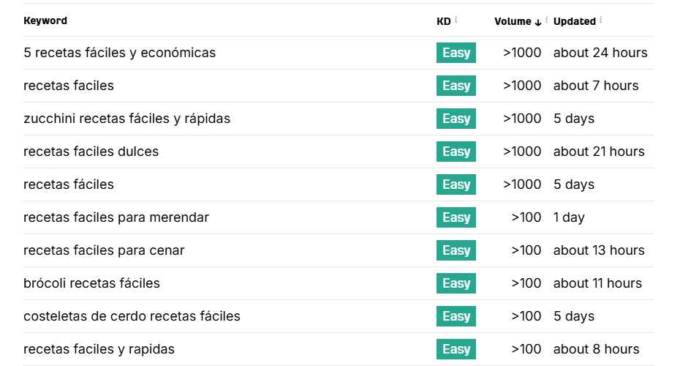The width and height of the screenshot is (680, 366).
Task: Open the unaccented "recetas faciles" keyword
Action: (69, 86)
